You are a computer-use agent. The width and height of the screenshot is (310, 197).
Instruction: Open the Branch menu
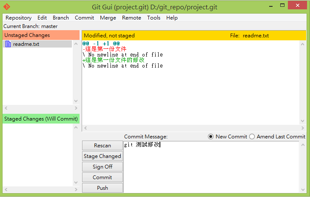[61, 18]
